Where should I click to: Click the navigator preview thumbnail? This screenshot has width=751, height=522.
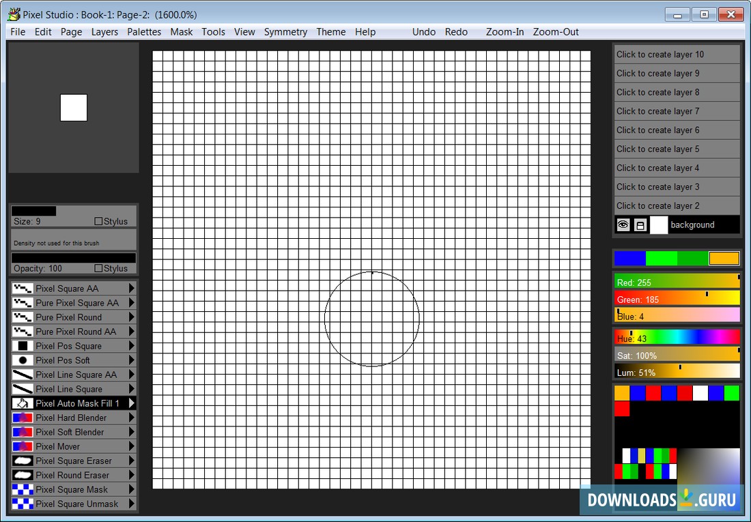click(x=74, y=108)
